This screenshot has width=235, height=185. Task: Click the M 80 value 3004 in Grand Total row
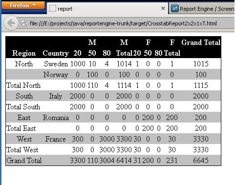(107, 161)
